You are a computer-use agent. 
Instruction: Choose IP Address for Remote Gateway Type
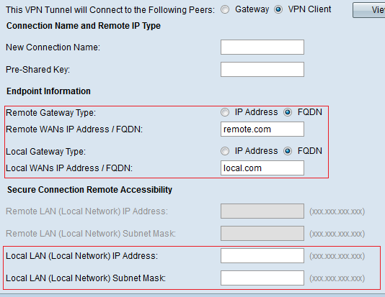click(x=225, y=112)
